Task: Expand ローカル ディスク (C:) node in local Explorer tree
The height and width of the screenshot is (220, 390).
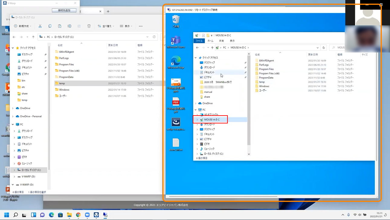Action: pos(14,170)
